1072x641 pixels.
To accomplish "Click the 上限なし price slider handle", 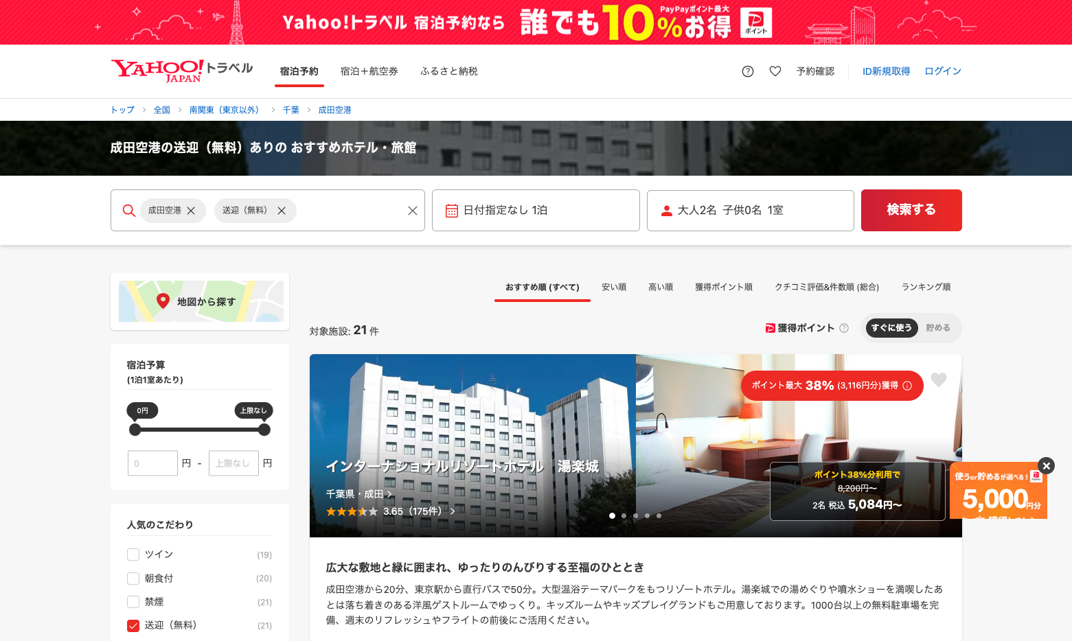I will 264,430.
